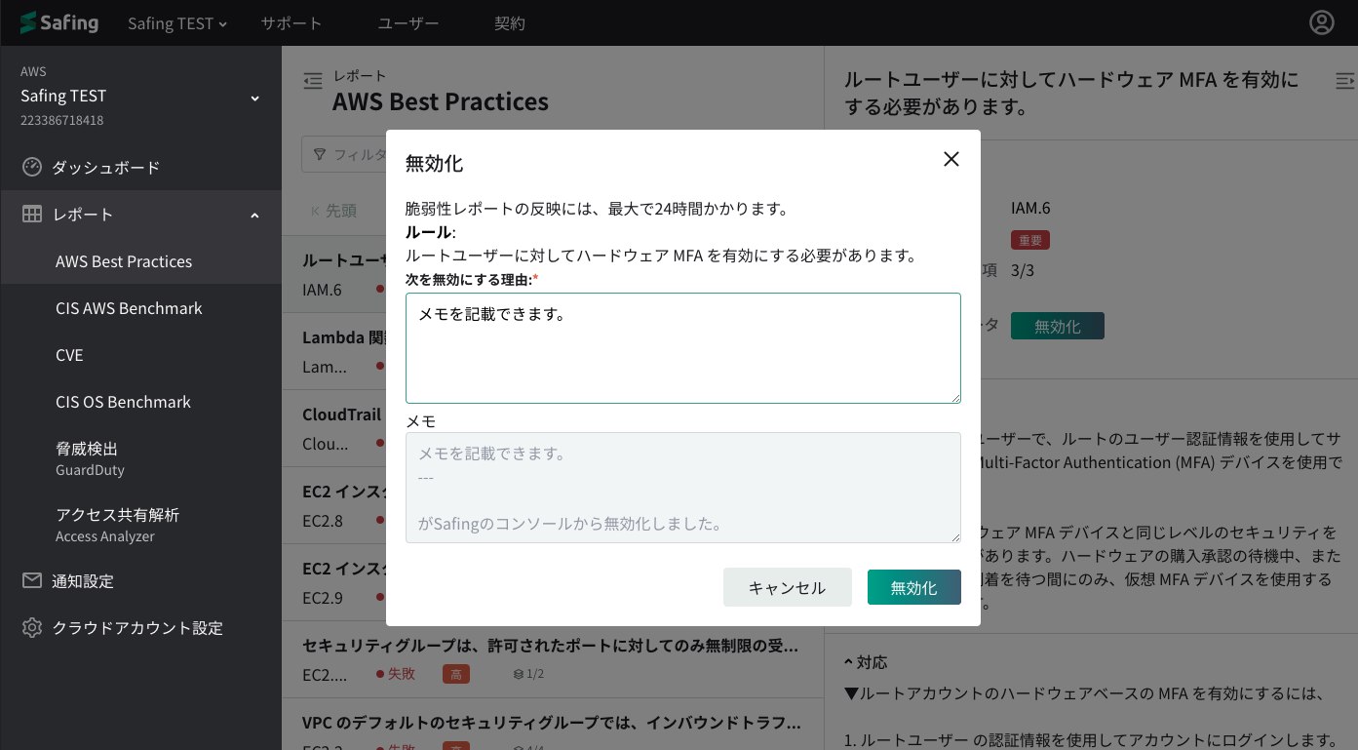
Task: Click the notification envelope icon
Action: (x=32, y=580)
